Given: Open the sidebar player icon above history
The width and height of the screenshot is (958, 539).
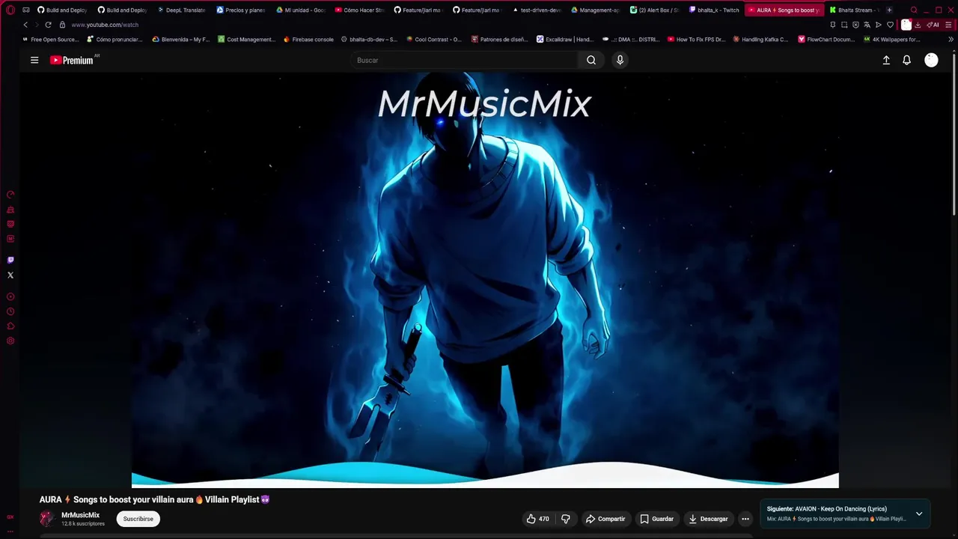Looking at the screenshot, I should 10,296.
